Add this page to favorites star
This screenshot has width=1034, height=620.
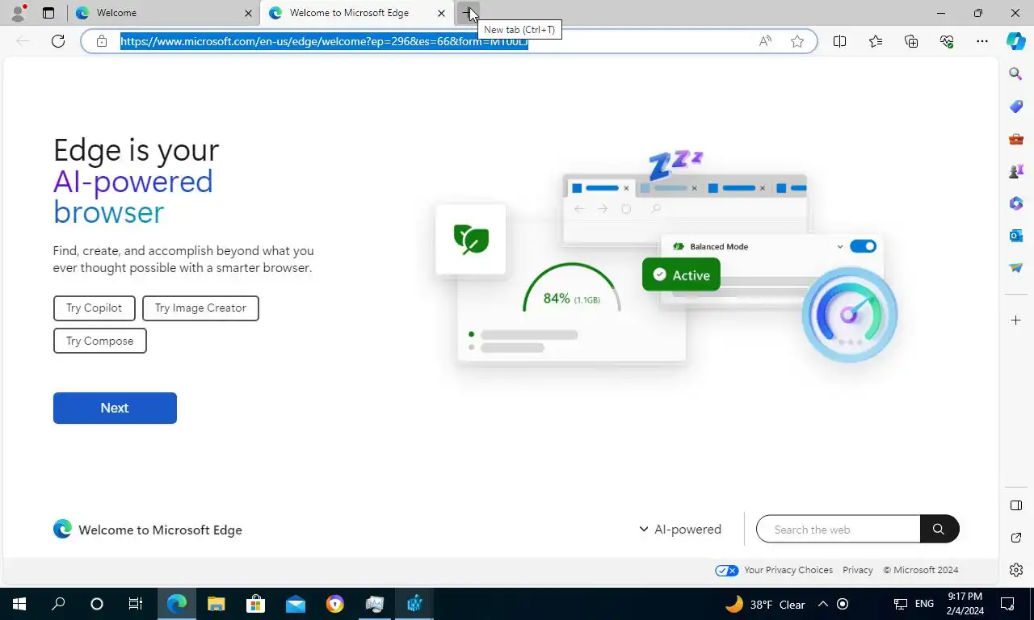[x=797, y=41]
